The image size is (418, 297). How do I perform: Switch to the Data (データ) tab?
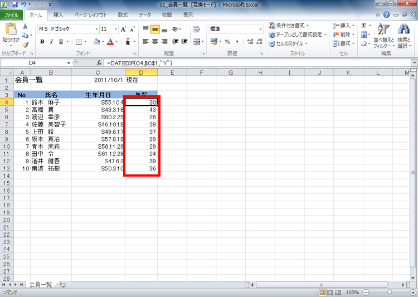(145, 15)
